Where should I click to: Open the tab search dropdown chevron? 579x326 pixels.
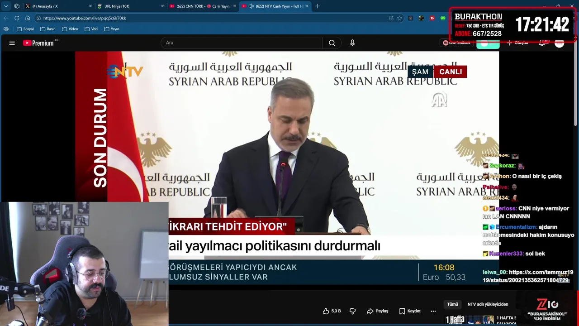click(x=6, y=6)
